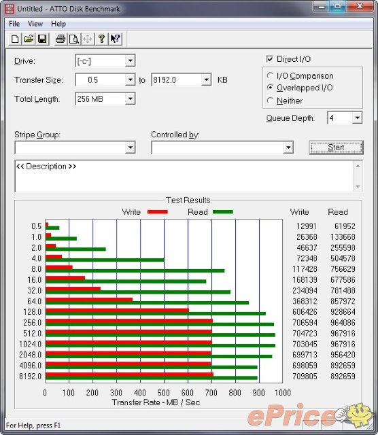Image resolution: width=378 pixels, height=435 pixels.
Task: Click the read value 756629
Action: point(343,269)
